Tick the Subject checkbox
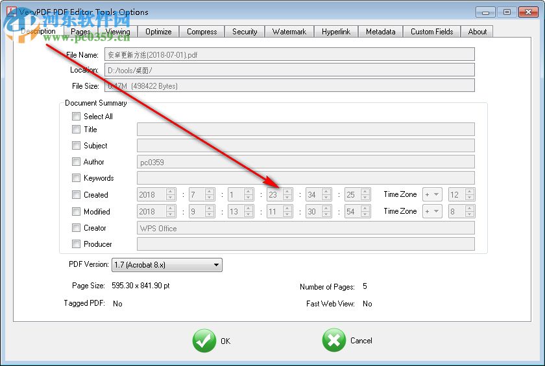The width and height of the screenshot is (545, 366). (x=76, y=145)
